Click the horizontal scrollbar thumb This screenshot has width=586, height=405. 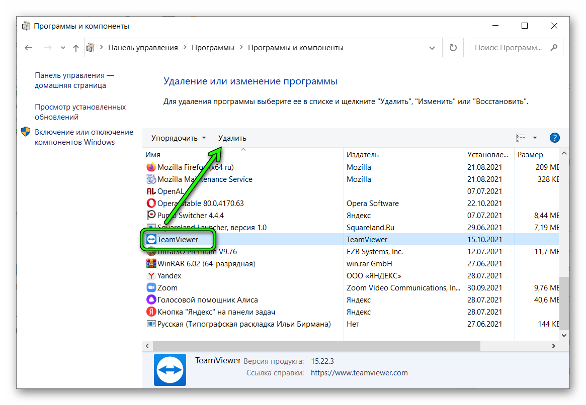(316, 346)
